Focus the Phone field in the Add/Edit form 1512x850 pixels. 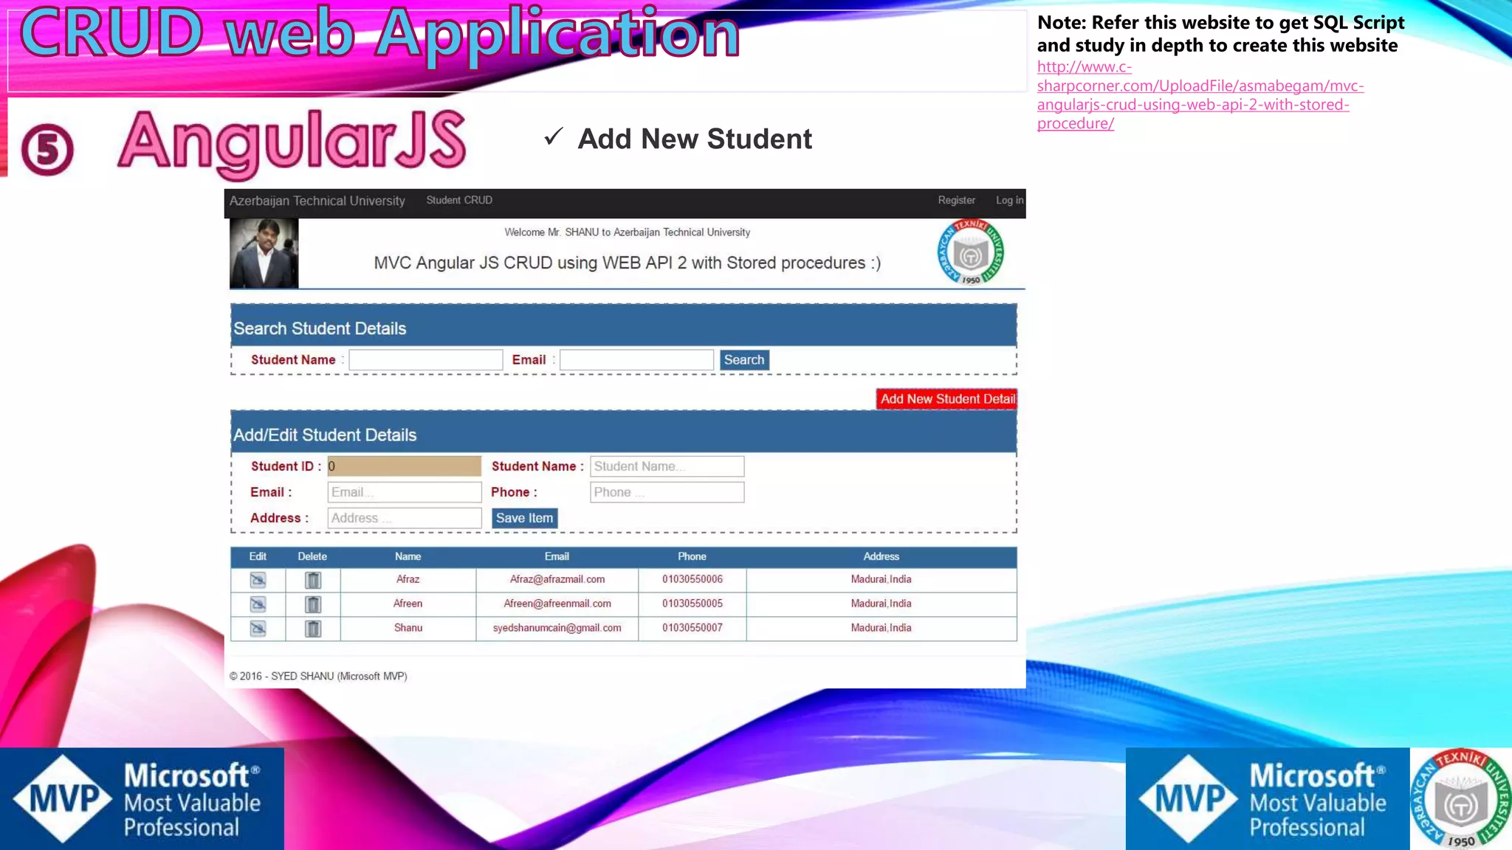click(667, 492)
